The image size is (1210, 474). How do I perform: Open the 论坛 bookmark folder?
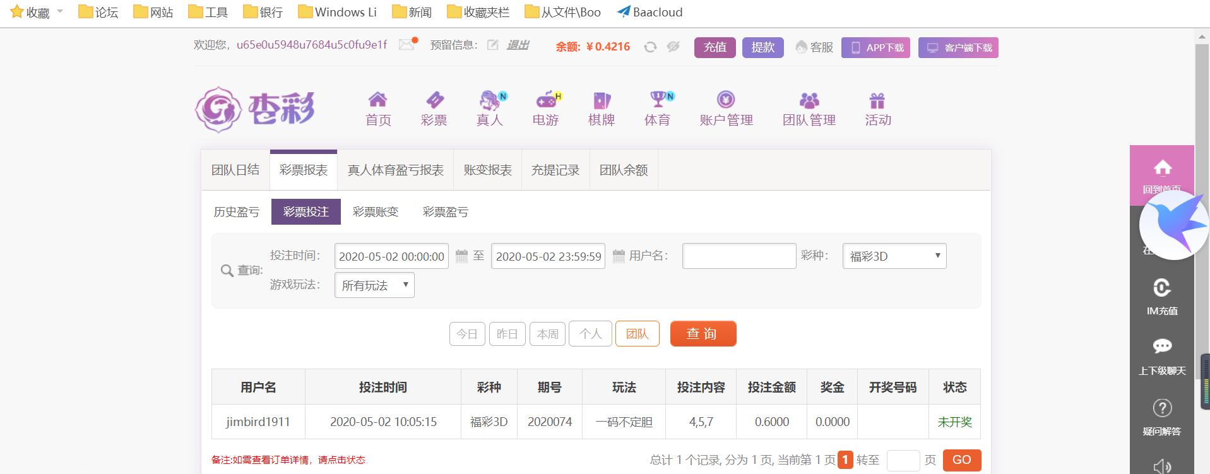point(98,11)
